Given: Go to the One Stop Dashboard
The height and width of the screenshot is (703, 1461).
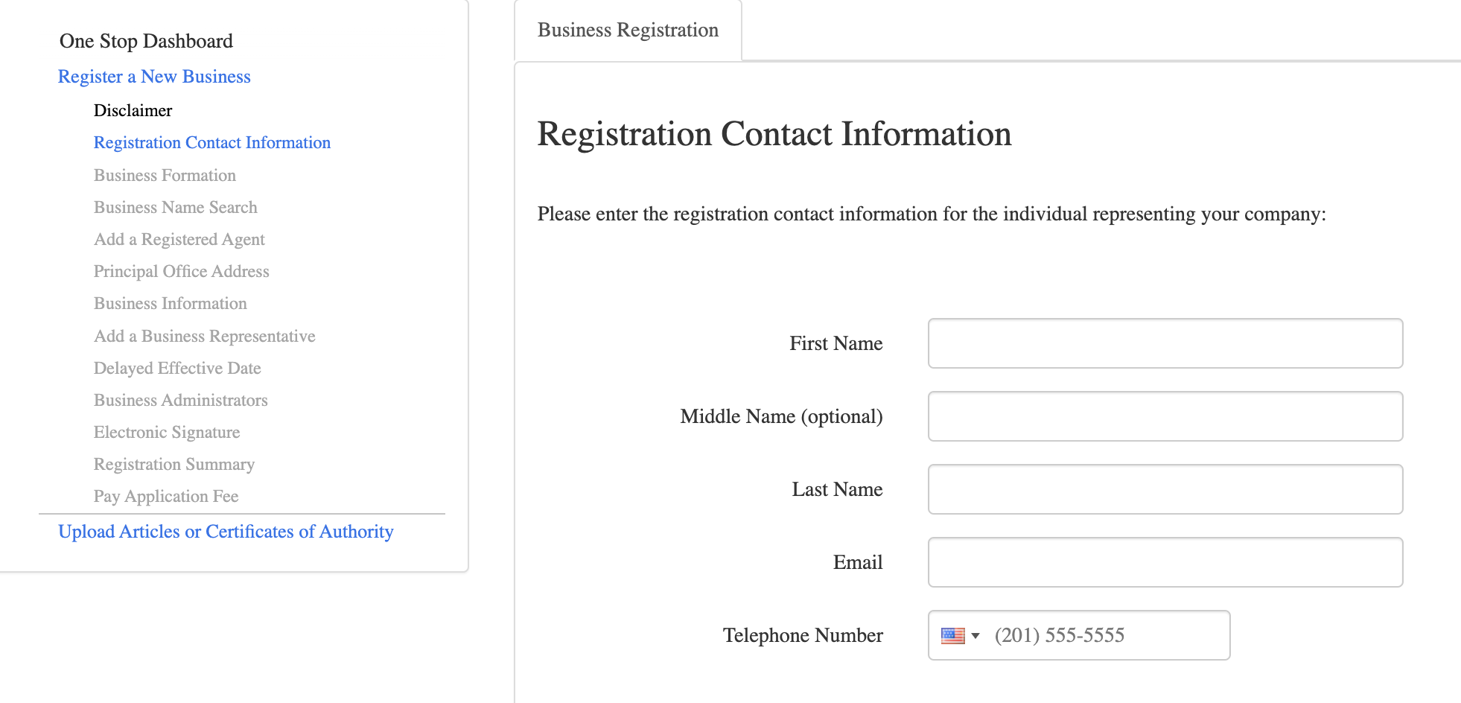Looking at the screenshot, I should pos(146,41).
